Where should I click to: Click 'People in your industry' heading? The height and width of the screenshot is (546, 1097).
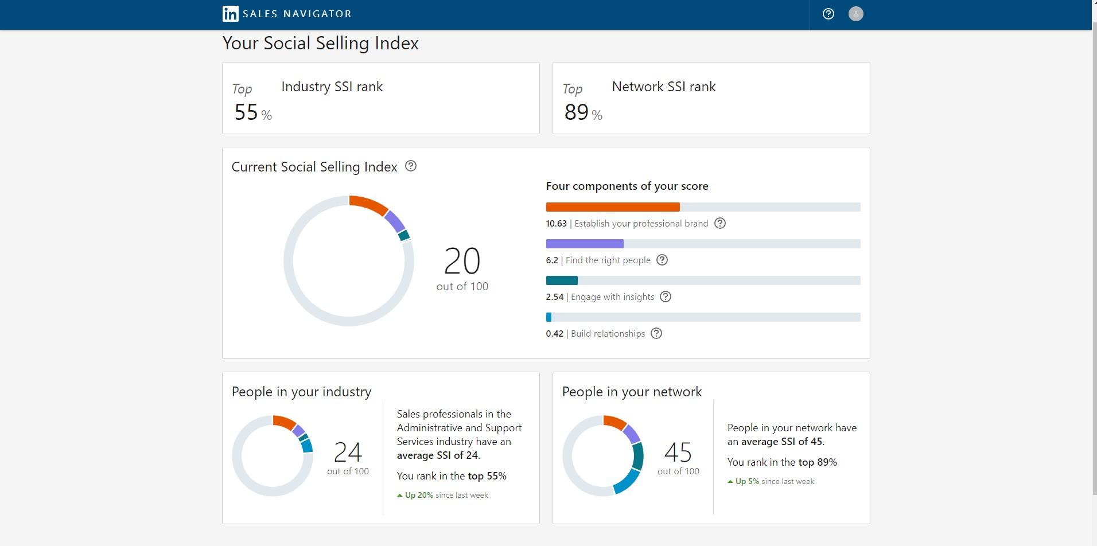302,392
